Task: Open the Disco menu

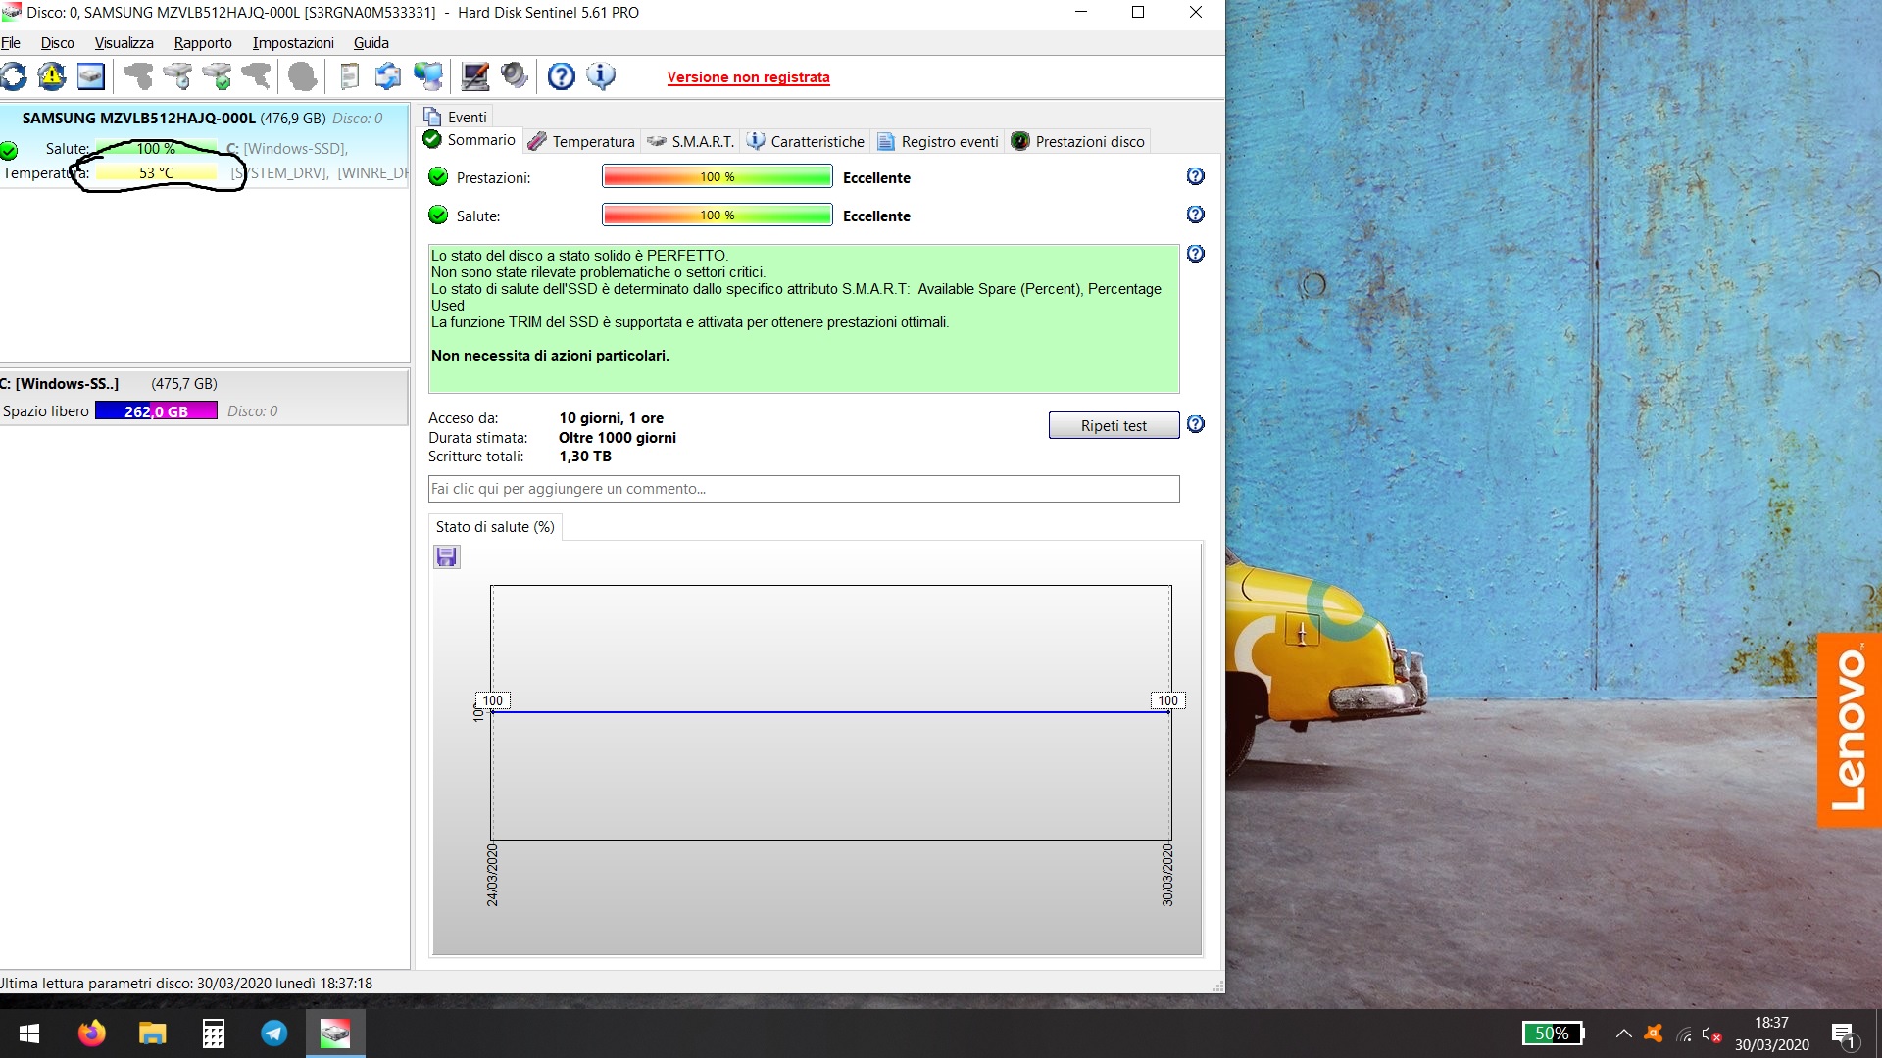Action: click(x=58, y=43)
